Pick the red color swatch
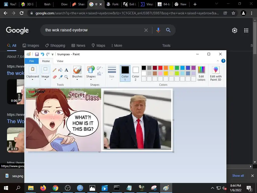257x193 pixels. (x=160, y=68)
